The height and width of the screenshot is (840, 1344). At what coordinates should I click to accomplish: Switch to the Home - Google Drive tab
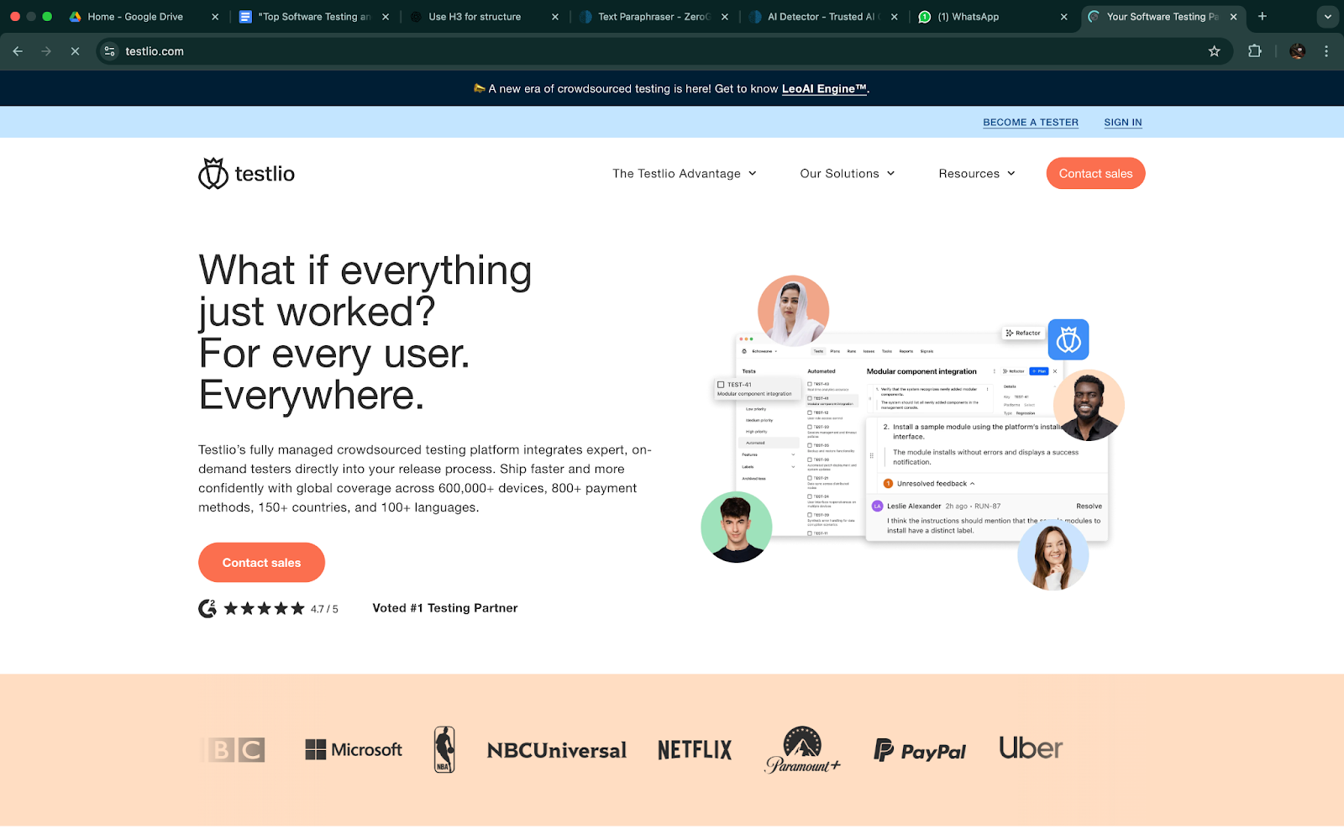(134, 17)
